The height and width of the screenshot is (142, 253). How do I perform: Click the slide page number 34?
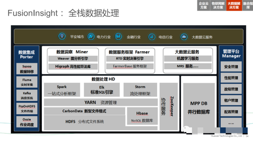(247, 136)
